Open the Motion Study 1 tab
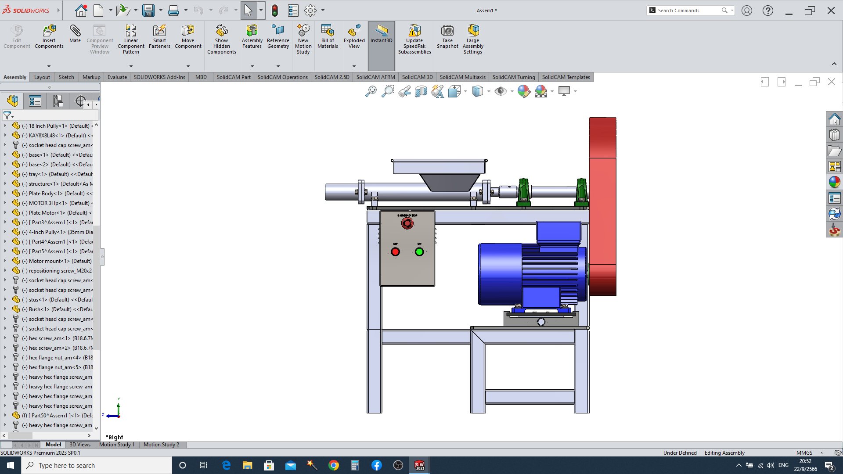 [117, 445]
